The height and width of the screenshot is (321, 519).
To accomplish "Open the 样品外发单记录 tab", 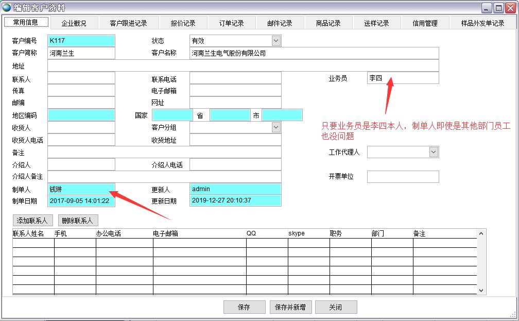I will (482, 23).
